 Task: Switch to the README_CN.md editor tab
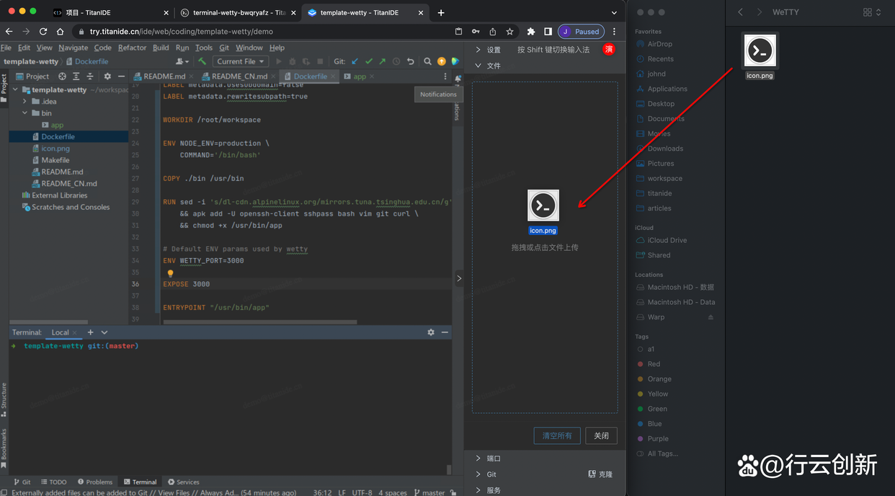[239, 76]
